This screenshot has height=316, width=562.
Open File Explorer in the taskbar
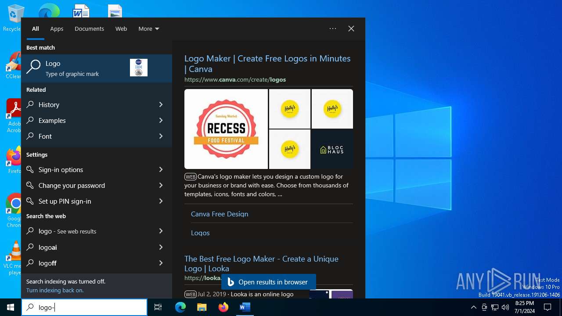click(x=202, y=307)
